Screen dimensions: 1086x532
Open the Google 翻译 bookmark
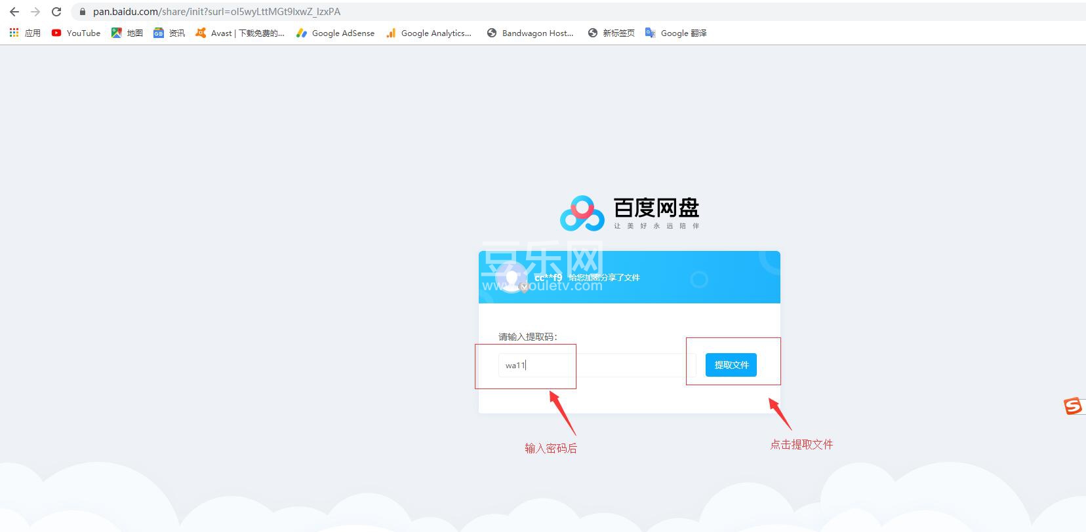[676, 33]
